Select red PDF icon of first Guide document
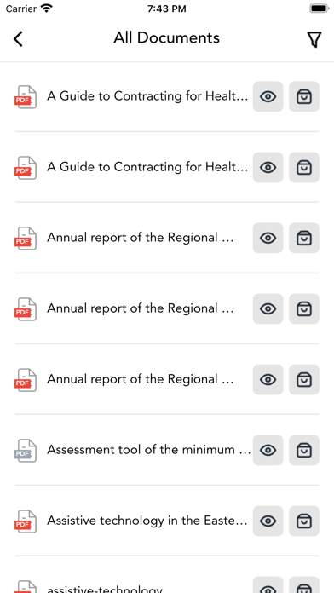Viewport: 334px width, 593px height. click(26, 97)
